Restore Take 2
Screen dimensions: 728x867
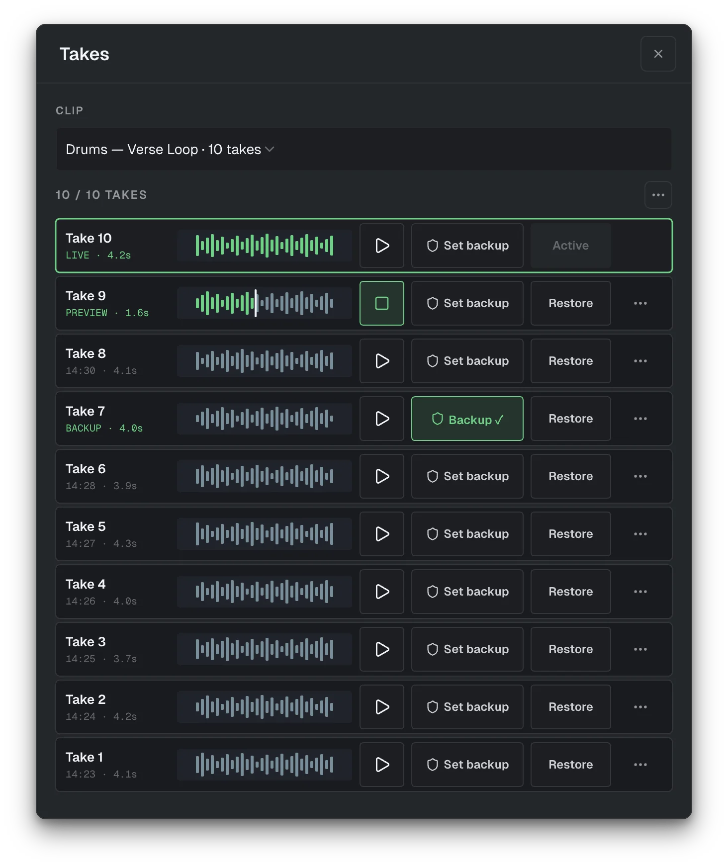(x=571, y=707)
